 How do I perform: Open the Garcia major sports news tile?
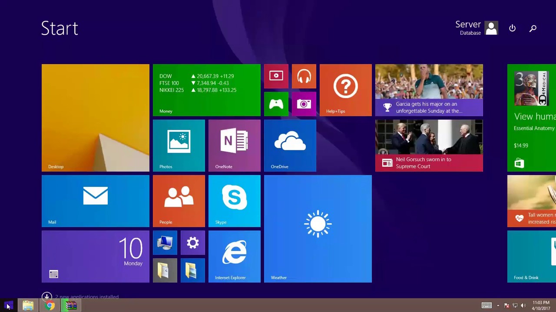429,90
